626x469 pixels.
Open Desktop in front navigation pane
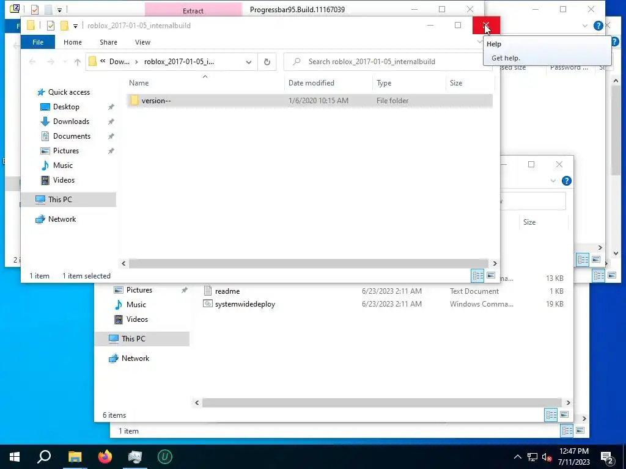[66, 107]
